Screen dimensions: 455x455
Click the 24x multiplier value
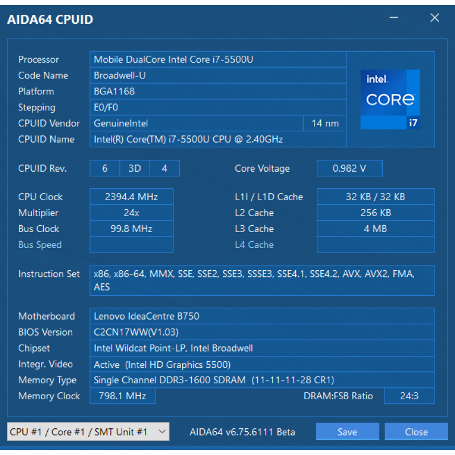[131, 213]
